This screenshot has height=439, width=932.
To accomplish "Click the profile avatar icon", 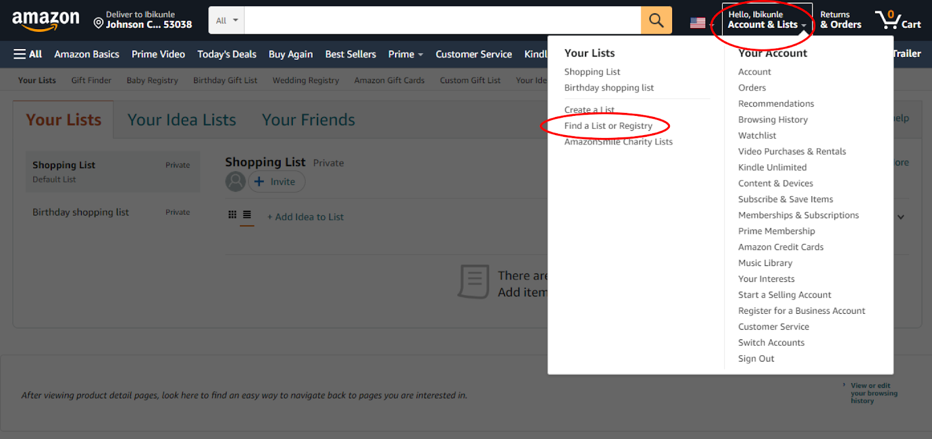I will coord(235,182).
